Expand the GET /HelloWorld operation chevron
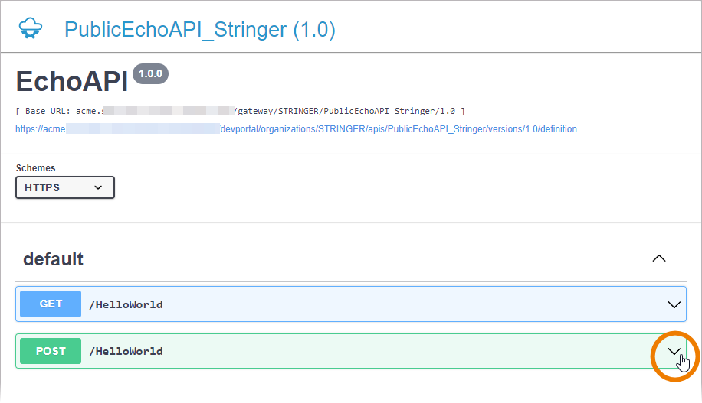The image size is (702, 403). (674, 304)
